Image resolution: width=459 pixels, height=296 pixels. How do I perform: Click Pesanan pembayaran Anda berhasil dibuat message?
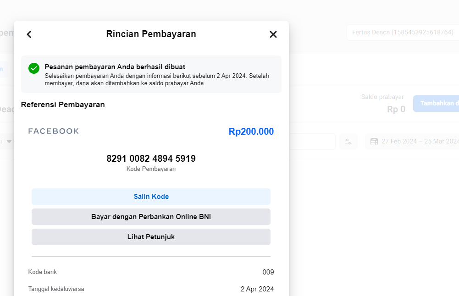coord(115,67)
